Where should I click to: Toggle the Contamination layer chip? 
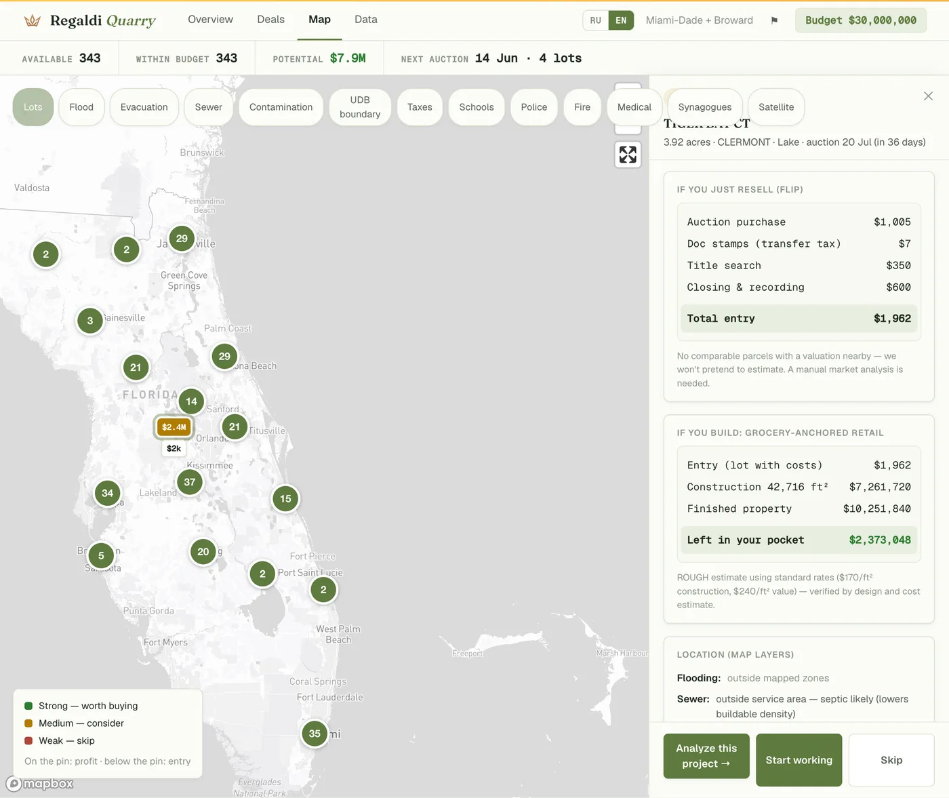click(281, 107)
